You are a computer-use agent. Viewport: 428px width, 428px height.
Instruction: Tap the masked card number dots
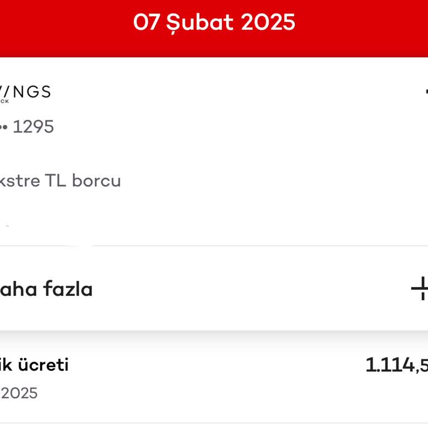point(3,127)
